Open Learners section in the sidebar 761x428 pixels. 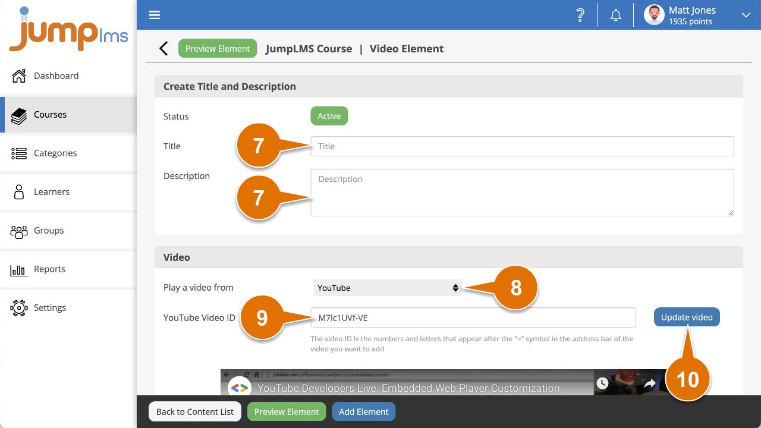point(68,191)
